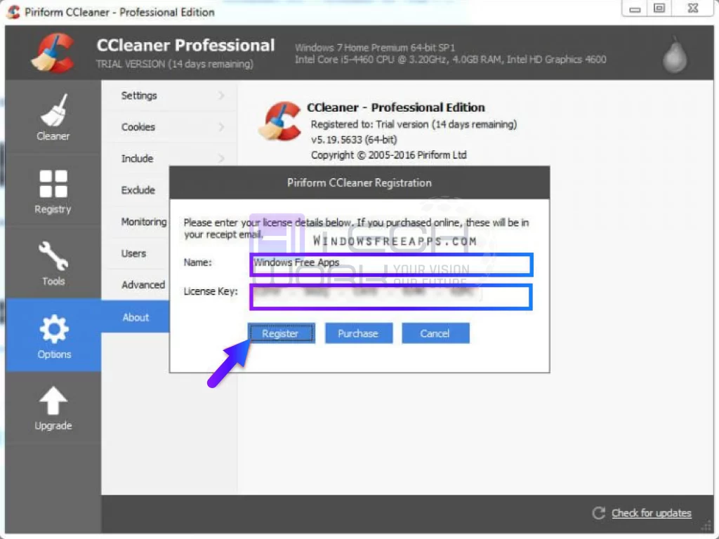Viewport: 719px width, 539px height.
Task: Open the Tools section in the sidebar
Action: 53,264
